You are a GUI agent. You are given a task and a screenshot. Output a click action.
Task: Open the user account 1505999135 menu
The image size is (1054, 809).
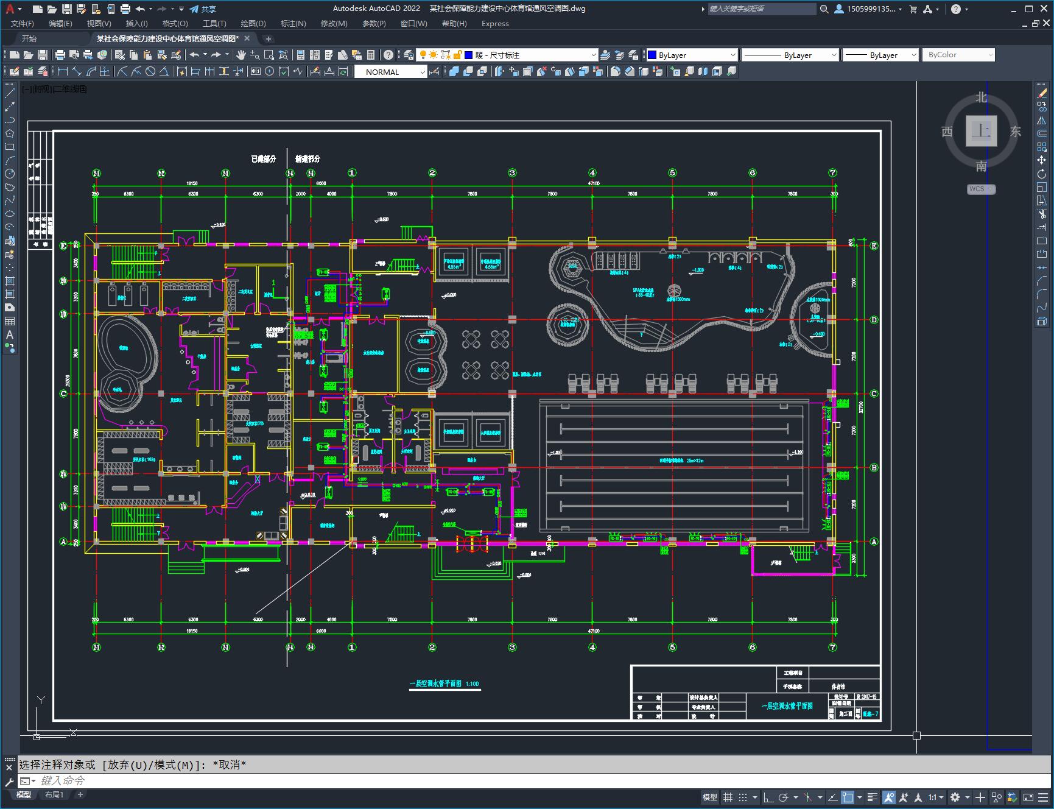coord(869,9)
